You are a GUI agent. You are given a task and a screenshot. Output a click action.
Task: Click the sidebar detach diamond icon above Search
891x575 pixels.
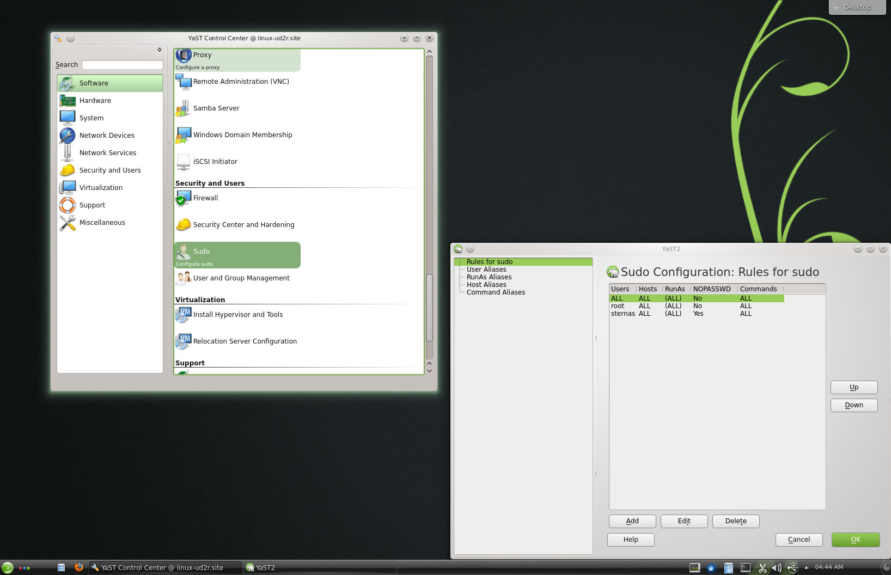point(160,50)
